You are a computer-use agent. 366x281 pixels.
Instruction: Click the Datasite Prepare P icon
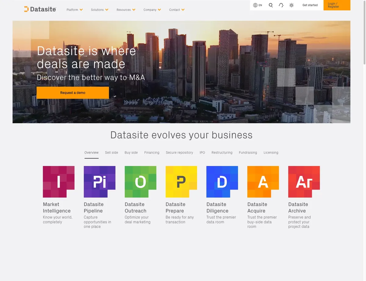click(181, 182)
